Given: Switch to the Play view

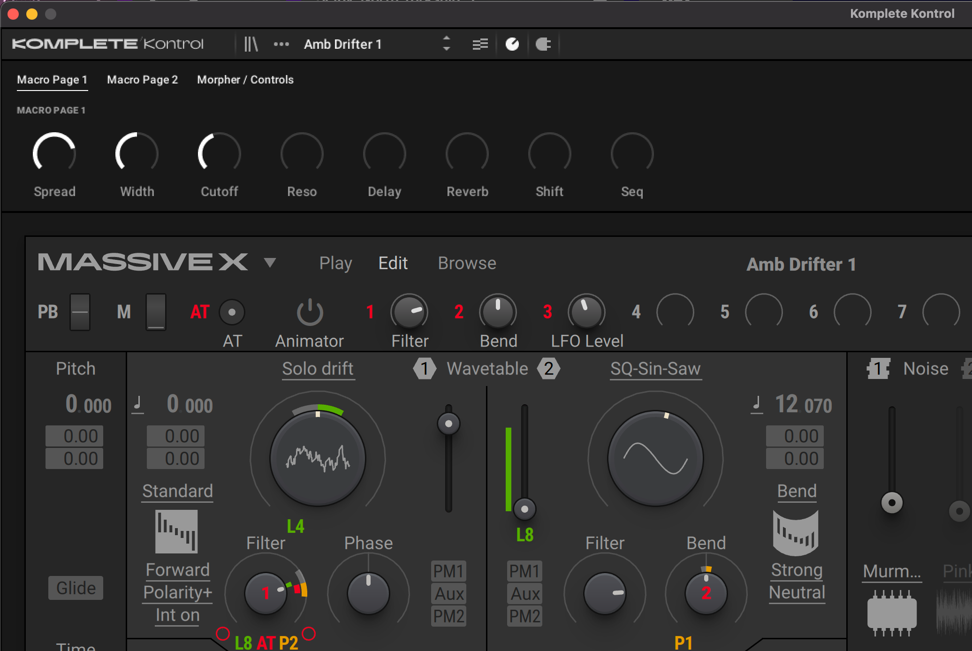Looking at the screenshot, I should click(336, 264).
